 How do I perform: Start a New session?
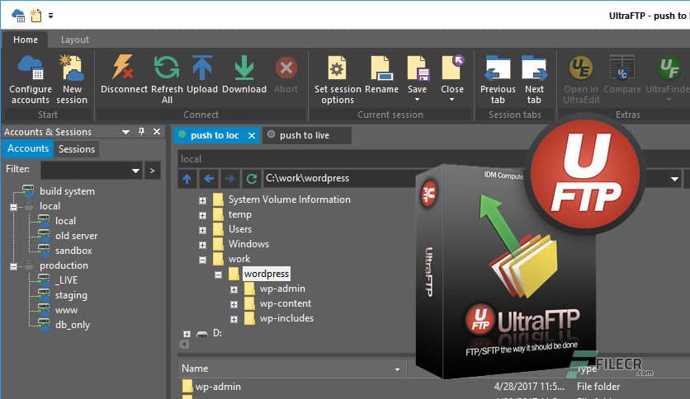coord(72,80)
